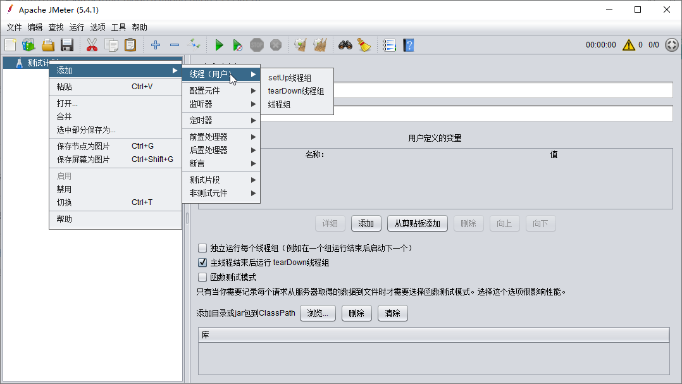Image resolution: width=682 pixels, height=384 pixels.
Task: Click the Search binoculars icon
Action: pyautogui.click(x=345, y=45)
